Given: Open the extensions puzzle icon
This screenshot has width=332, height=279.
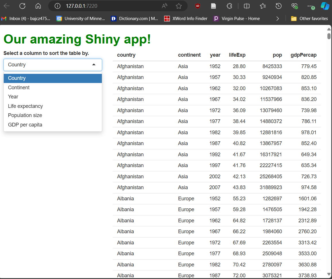Looking at the screenshot, I should pyautogui.click(x=229, y=6).
